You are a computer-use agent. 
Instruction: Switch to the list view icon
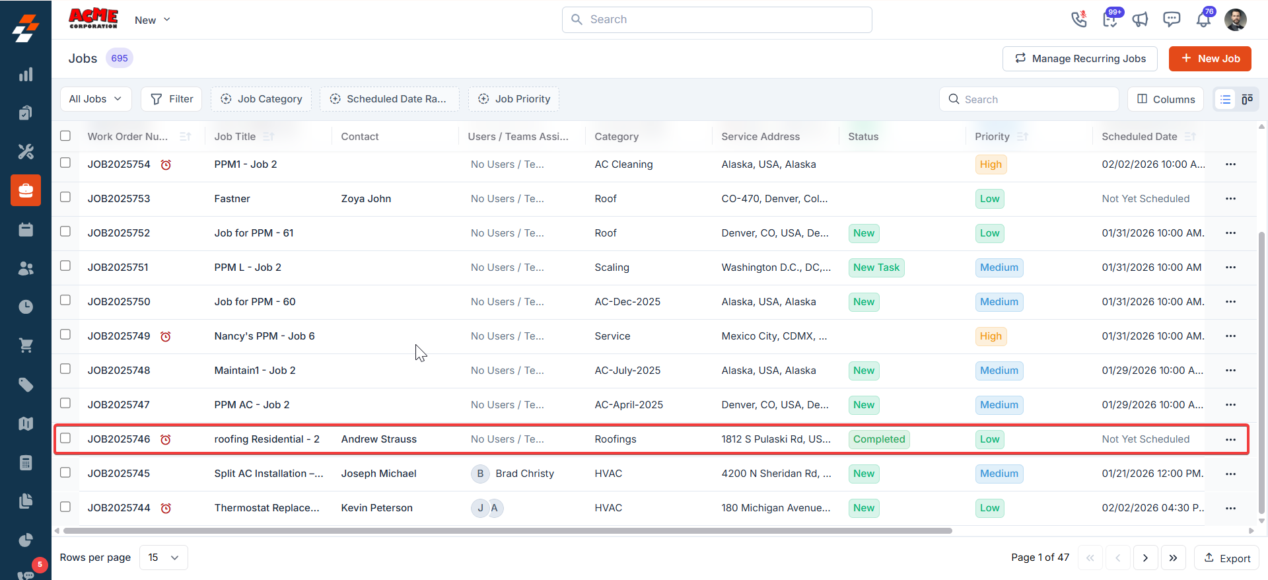[x=1226, y=99]
